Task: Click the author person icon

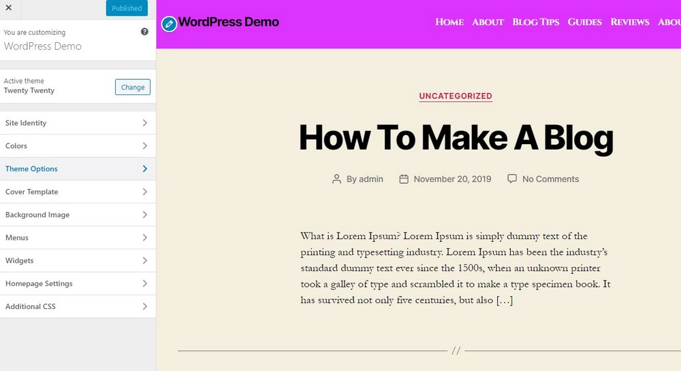Action: (x=336, y=179)
